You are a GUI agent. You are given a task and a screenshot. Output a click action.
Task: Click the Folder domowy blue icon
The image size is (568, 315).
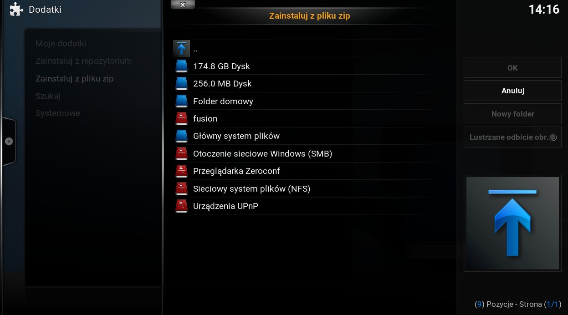click(x=181, y=101)
